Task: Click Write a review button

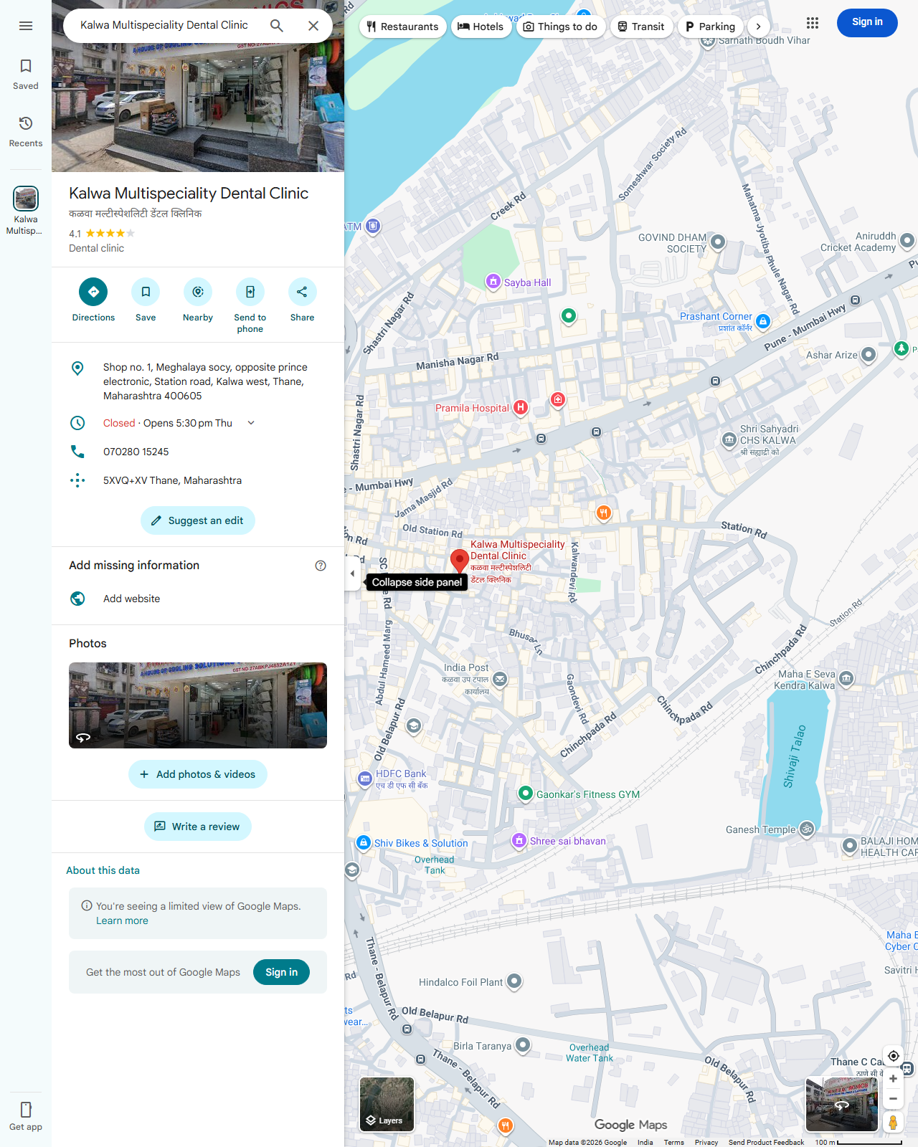Action: (198, 827)
